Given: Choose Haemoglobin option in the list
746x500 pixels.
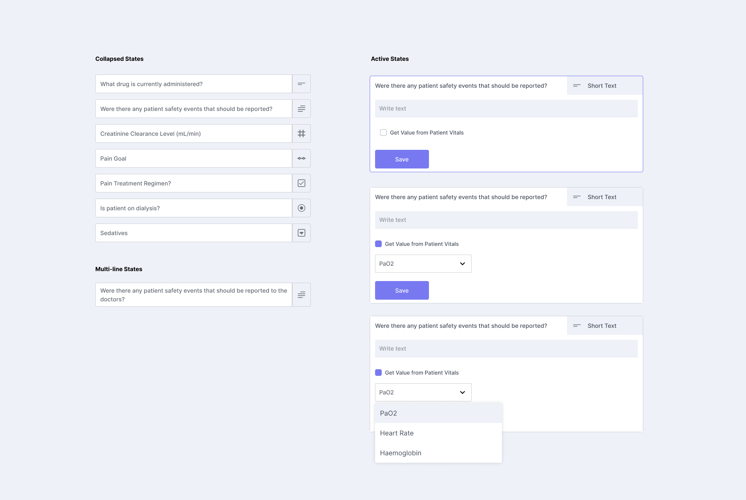Looking at the screenshot, I should 438,453.
